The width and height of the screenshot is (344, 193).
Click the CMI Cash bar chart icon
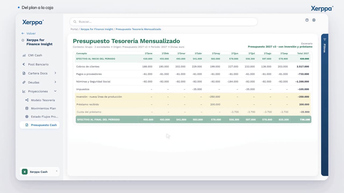click(24, 55)
